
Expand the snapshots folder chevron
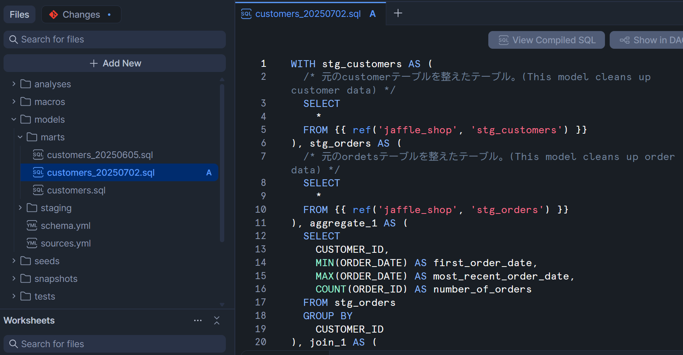tap(14, 278)
